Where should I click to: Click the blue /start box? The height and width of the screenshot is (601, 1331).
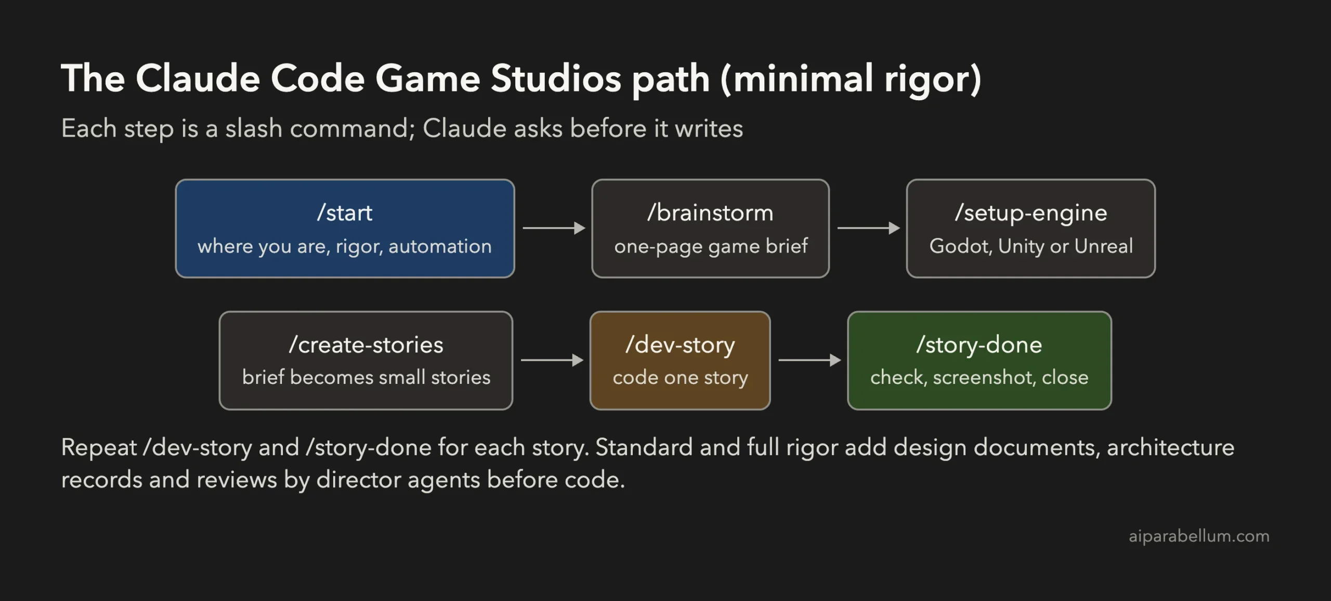click(345, 229)
